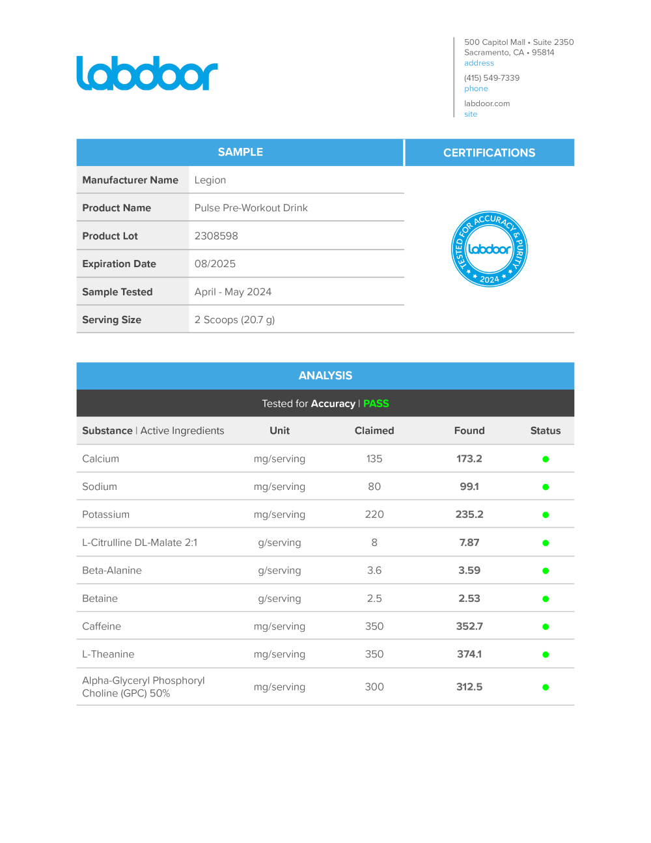The height and width of the screenshot is (843, 651).
Task: Select the manufacturer value 'Legion'
Action: 210,180
